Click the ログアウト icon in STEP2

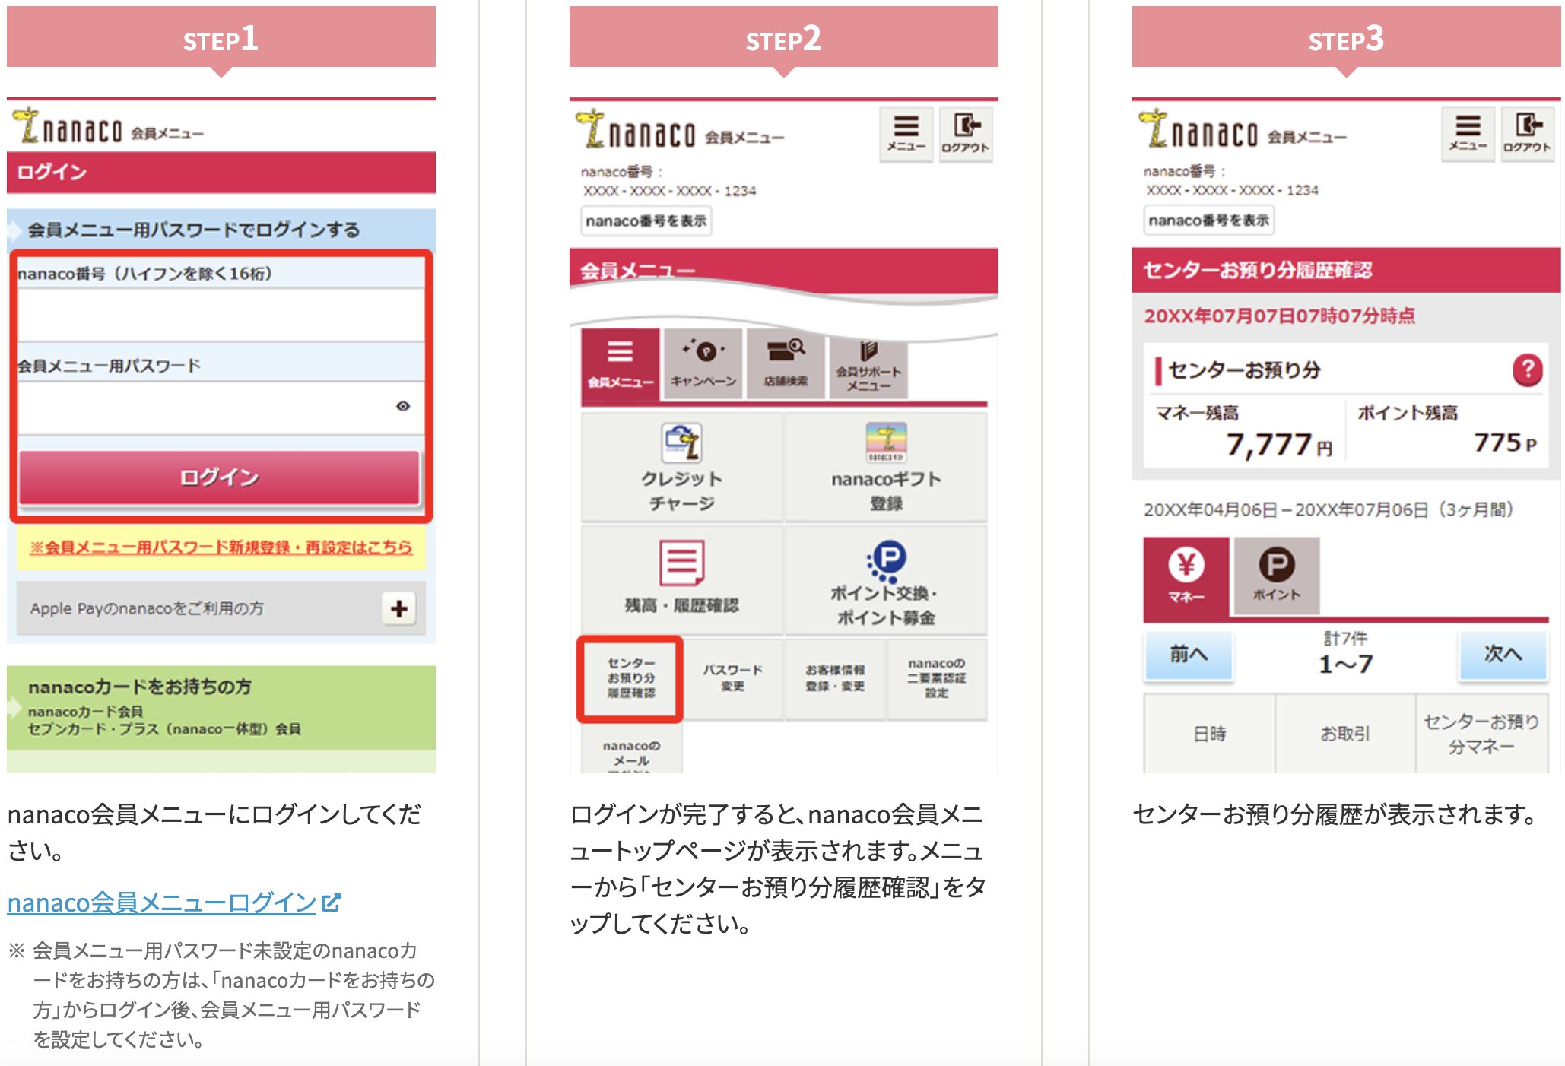pos(966,134)
